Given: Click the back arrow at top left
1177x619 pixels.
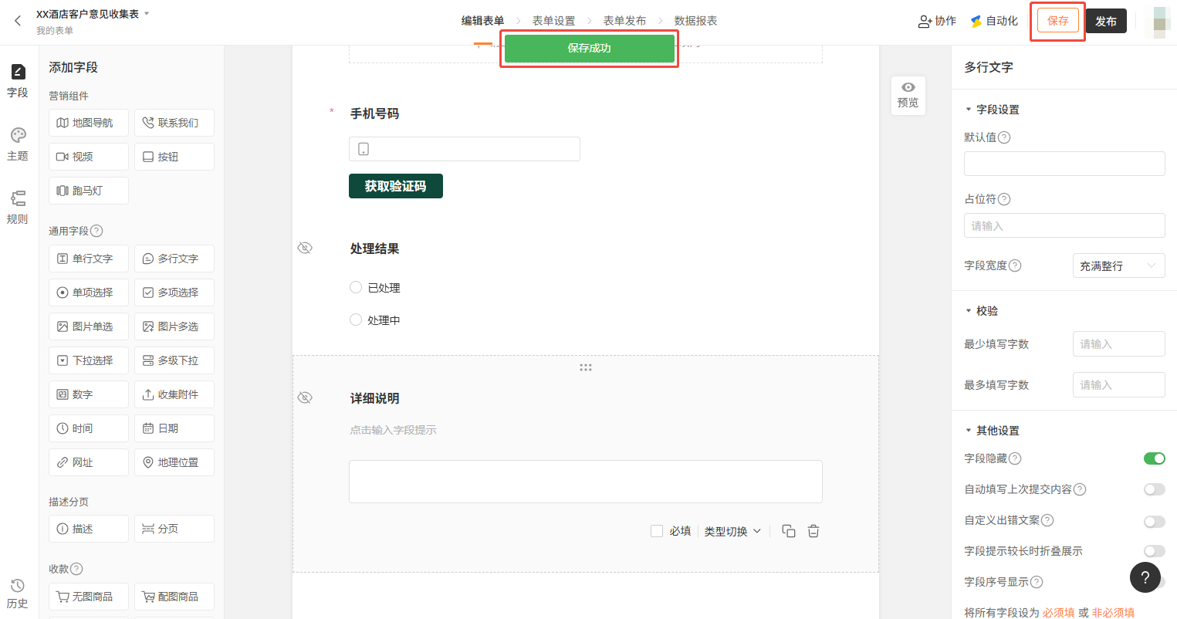Looking at the screenshot, I should coord(18,21).
